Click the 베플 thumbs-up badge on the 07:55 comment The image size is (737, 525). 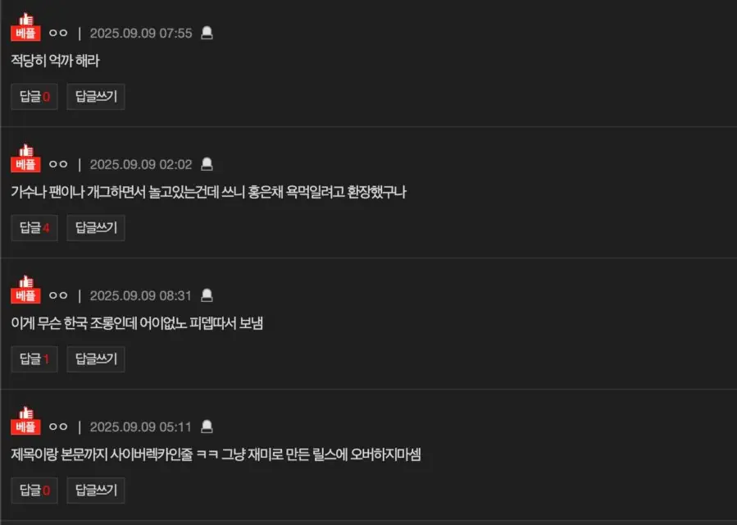(25, 27)
